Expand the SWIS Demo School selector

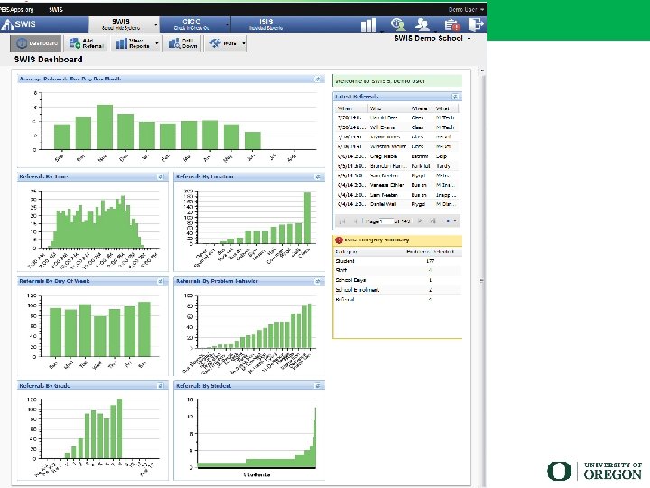click(x=469, y=38)
